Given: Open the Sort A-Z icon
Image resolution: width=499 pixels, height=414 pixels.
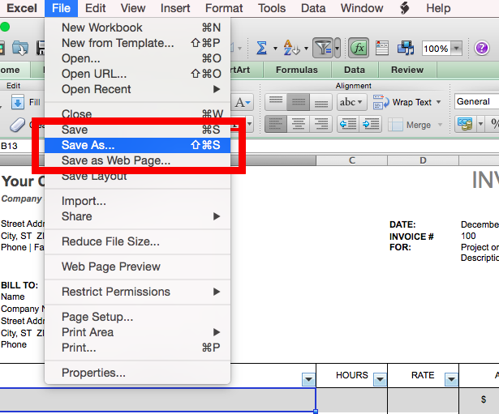Looking at the screenshot, I should pyautogui.click(x=291, y=48).
